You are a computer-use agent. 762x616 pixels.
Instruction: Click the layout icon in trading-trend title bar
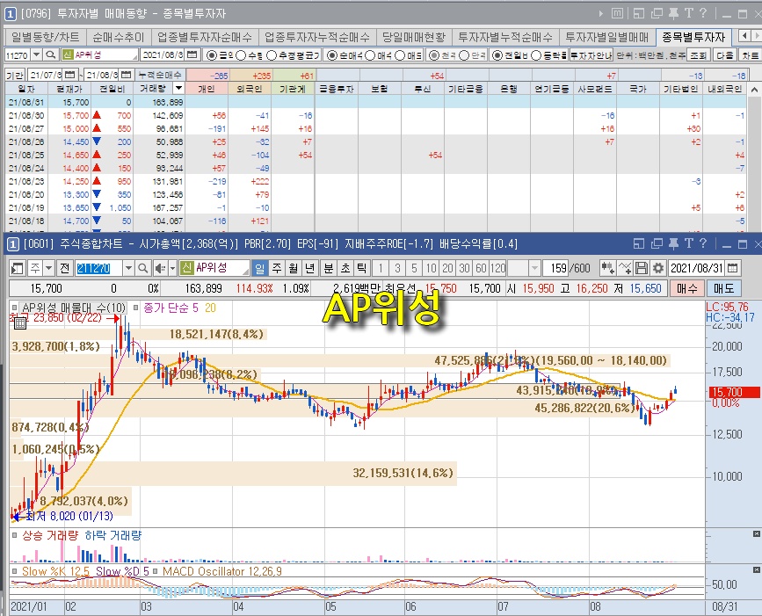tap(639, 13)
